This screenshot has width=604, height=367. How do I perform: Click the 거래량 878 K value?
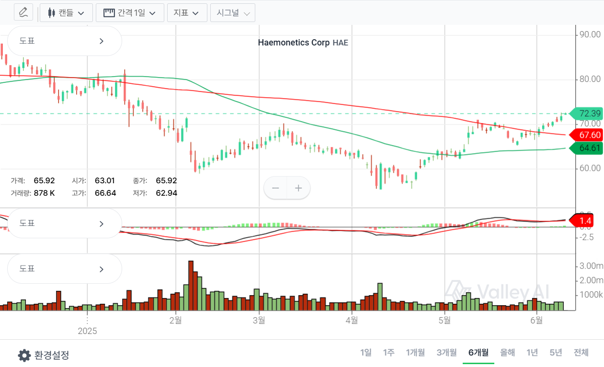tap(44, 193)
